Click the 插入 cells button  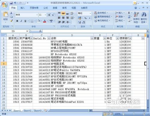(120, 13)
